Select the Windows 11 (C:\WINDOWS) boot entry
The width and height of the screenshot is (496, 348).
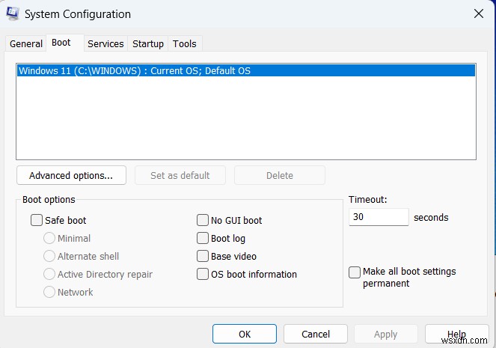pyautogui.click(x=246, y=70)
